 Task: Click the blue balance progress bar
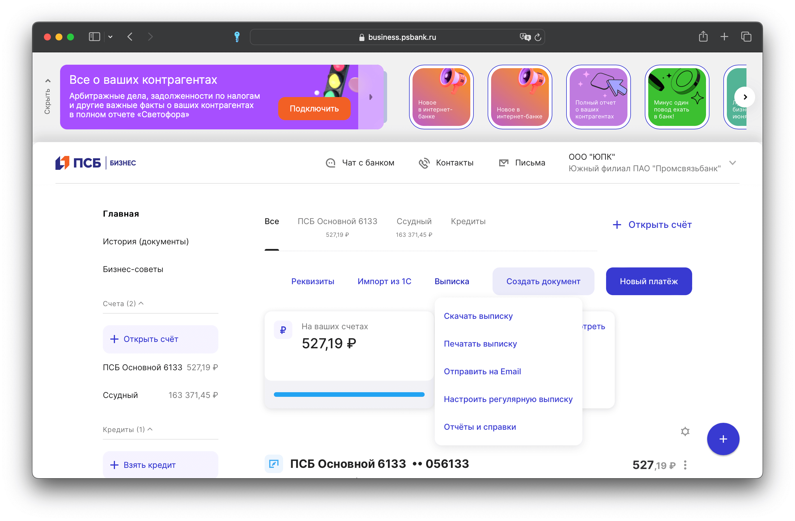tap(349, 395)
